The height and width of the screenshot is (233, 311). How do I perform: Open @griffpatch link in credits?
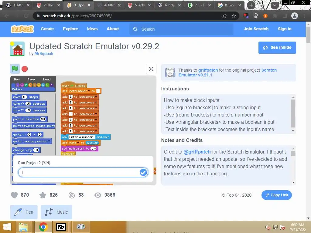[197, 152]
